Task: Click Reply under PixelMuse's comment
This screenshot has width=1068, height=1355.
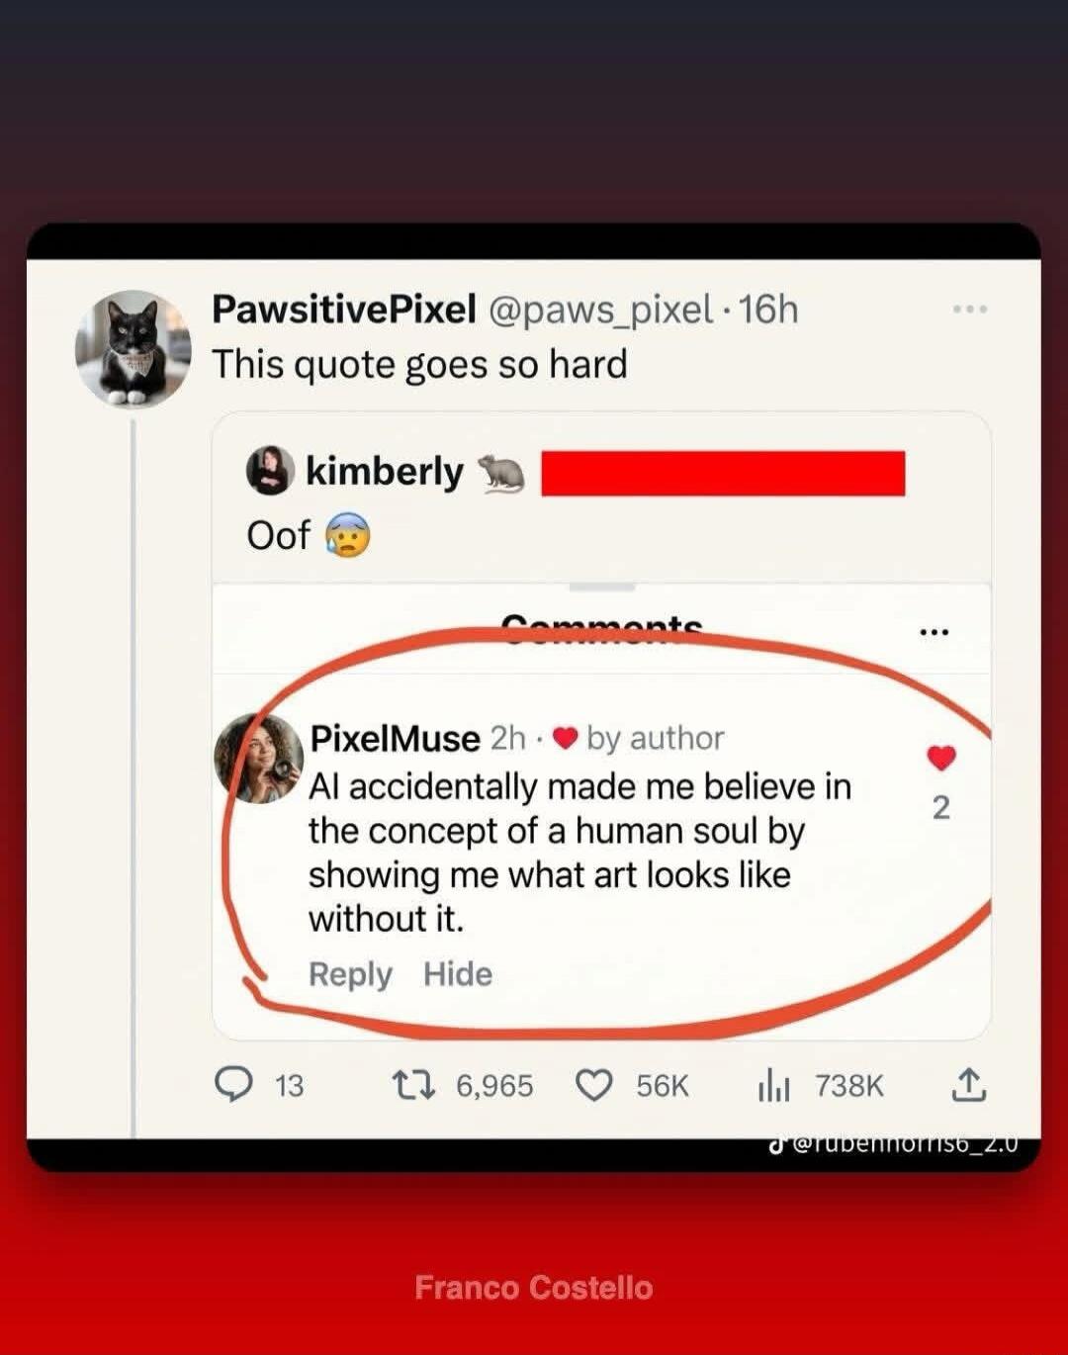Action: (350, 974)
